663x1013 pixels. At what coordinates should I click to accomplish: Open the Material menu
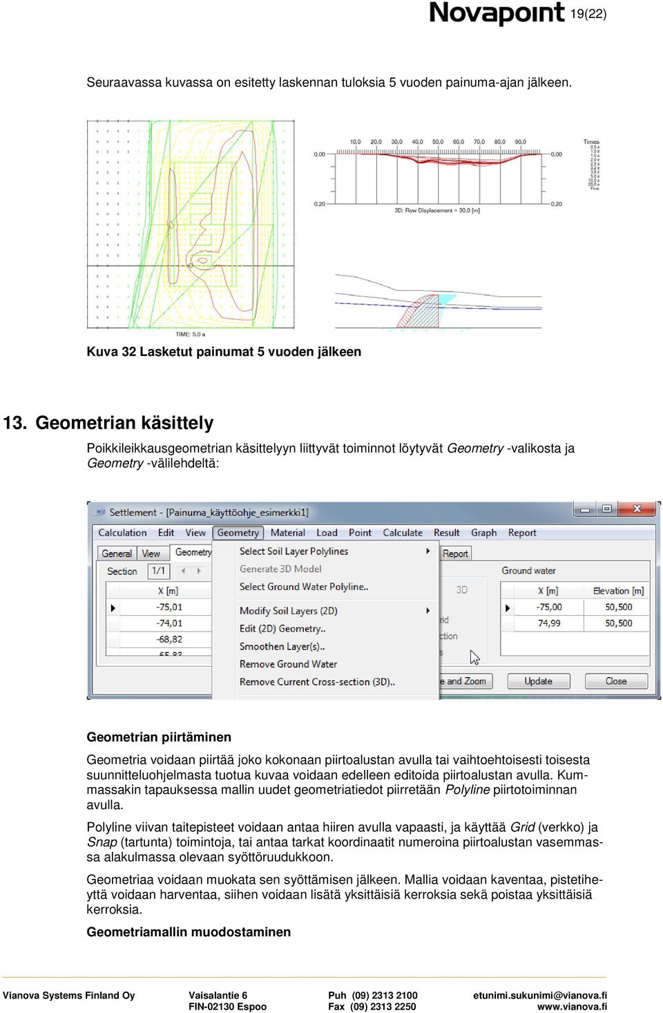pos(288,533)
